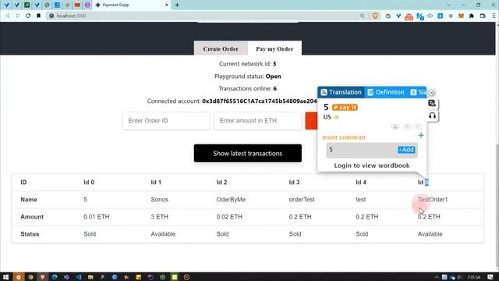The image size is (499, 281).
Task: Open the tab search chevron in the title bar
Action: coord(448,5)
